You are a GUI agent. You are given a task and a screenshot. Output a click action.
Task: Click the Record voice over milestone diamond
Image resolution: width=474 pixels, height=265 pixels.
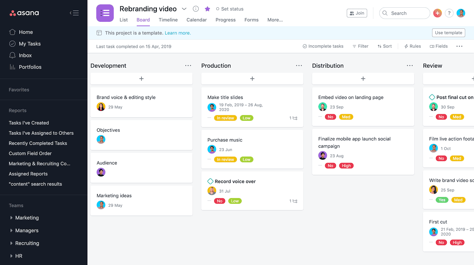pos(210,181)
